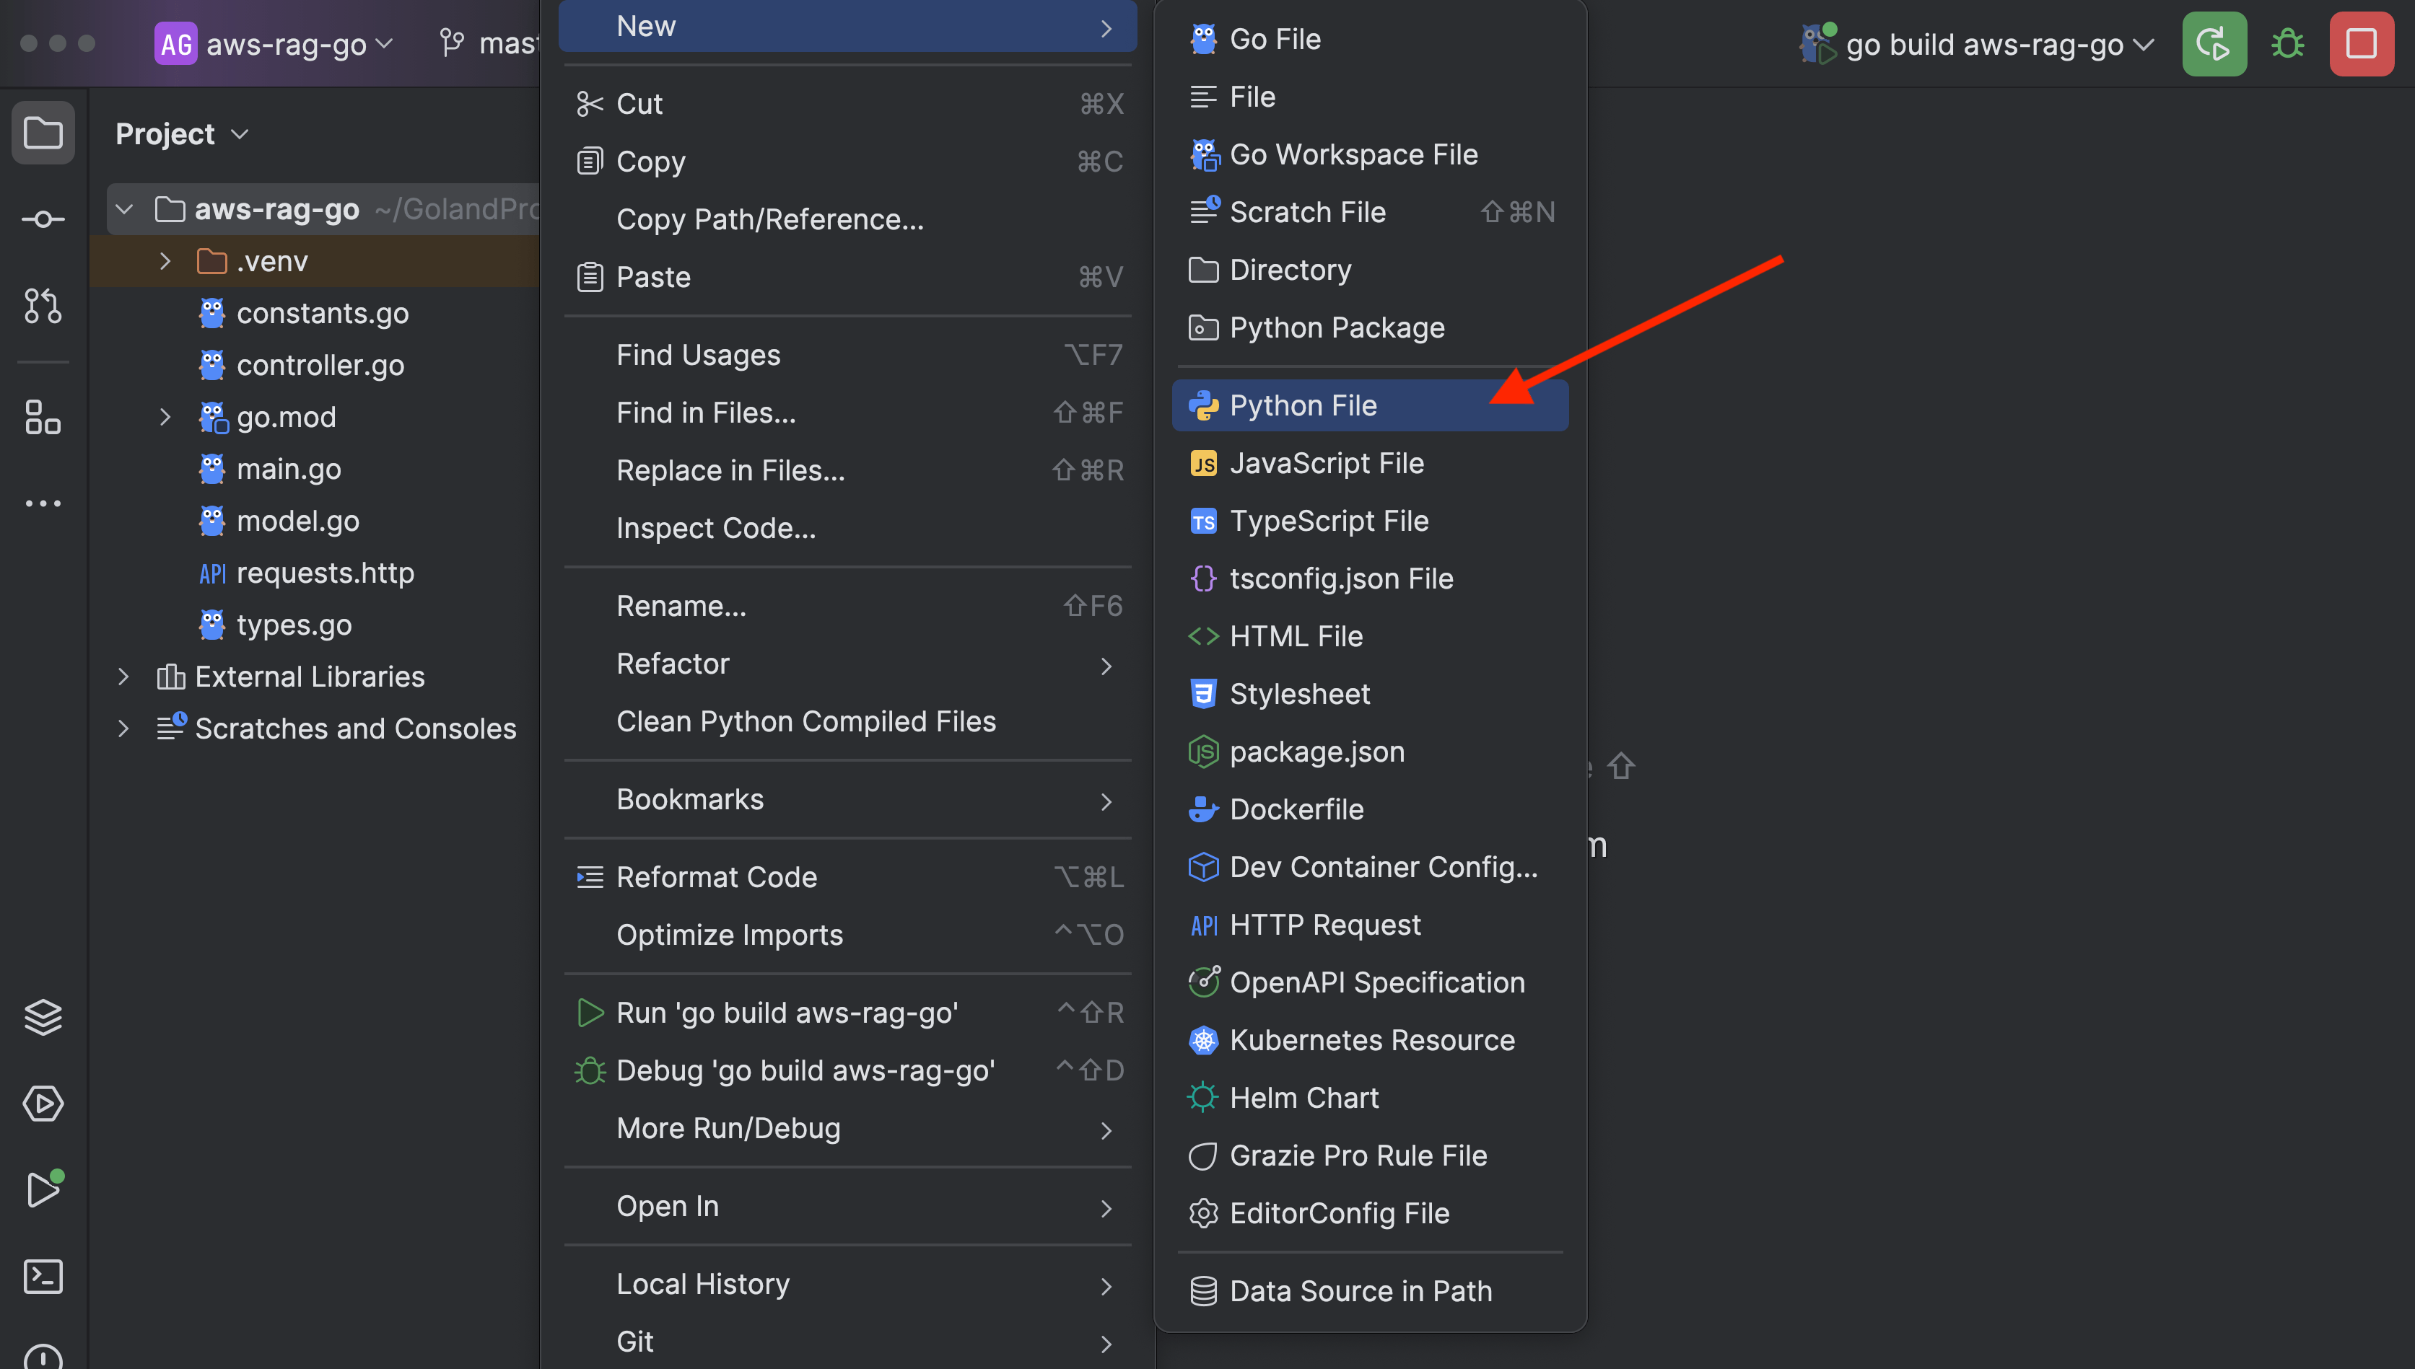Select Dockerfile in the New submenu

click(x=1296, y=809)
